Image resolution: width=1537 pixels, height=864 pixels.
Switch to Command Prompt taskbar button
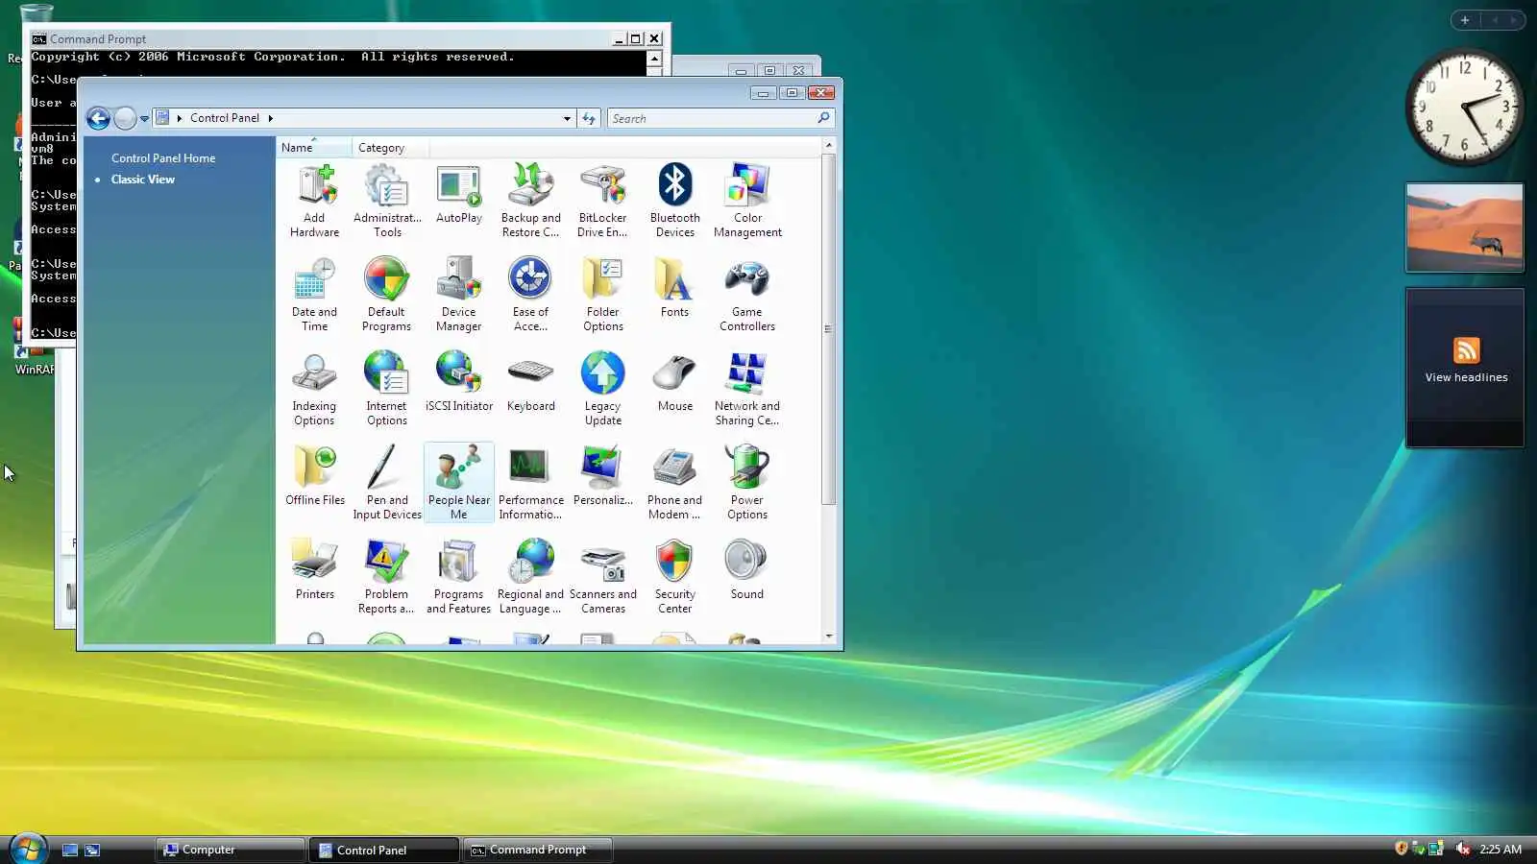pos(538,850)
